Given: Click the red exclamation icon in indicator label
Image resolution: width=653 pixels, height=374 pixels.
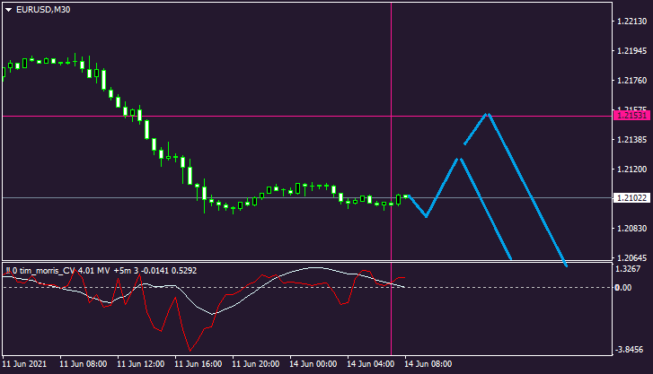Looking at the screenshot, I should tap(7, 269).
